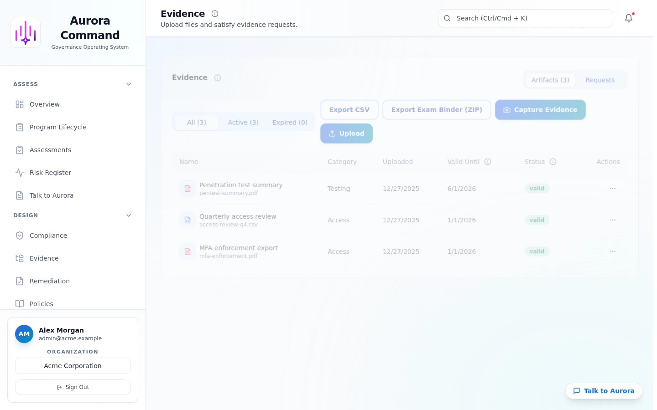Switch to the Requests tab
The height and width of the screenshot is (410, 657).
(600, 80)
